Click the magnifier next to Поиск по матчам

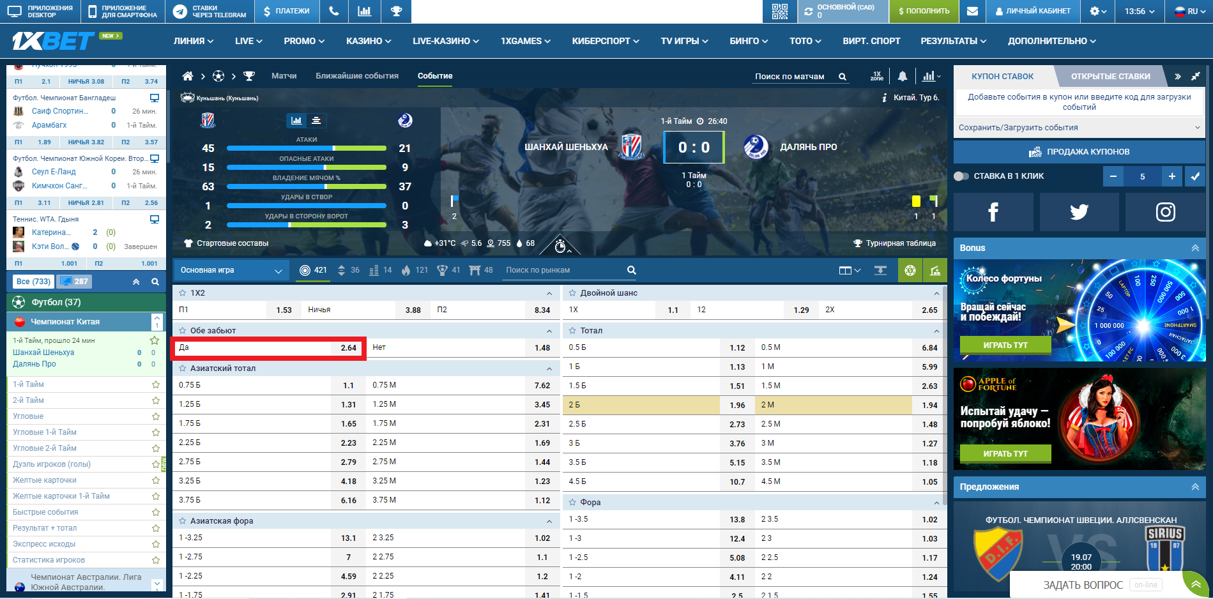pos(843,77)
